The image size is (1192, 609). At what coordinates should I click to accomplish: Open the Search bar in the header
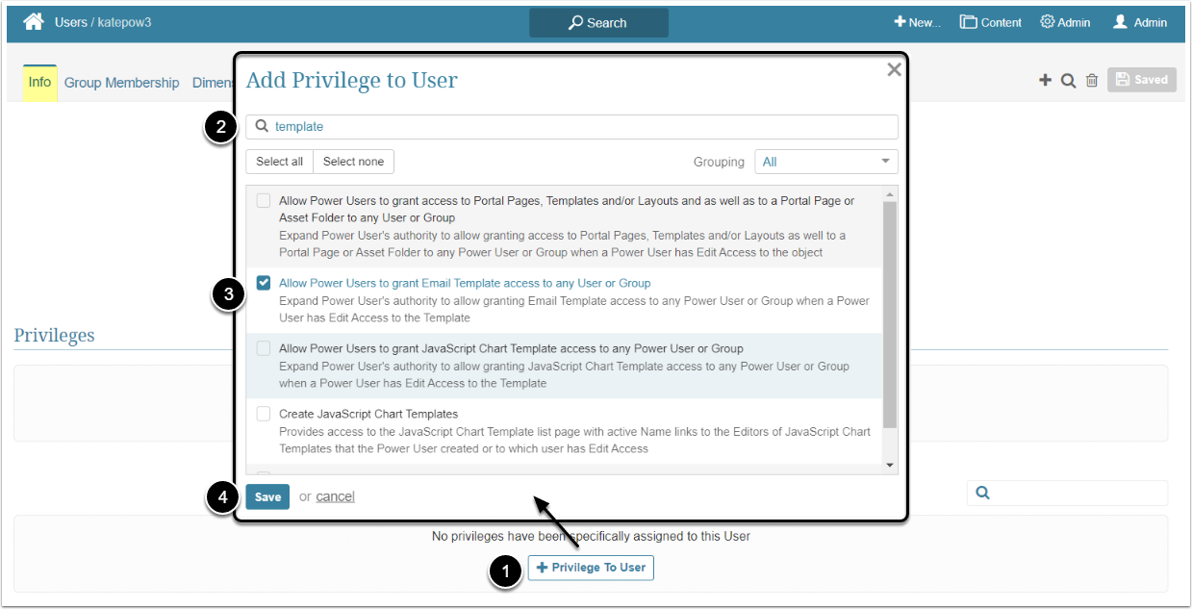(598, 22)
